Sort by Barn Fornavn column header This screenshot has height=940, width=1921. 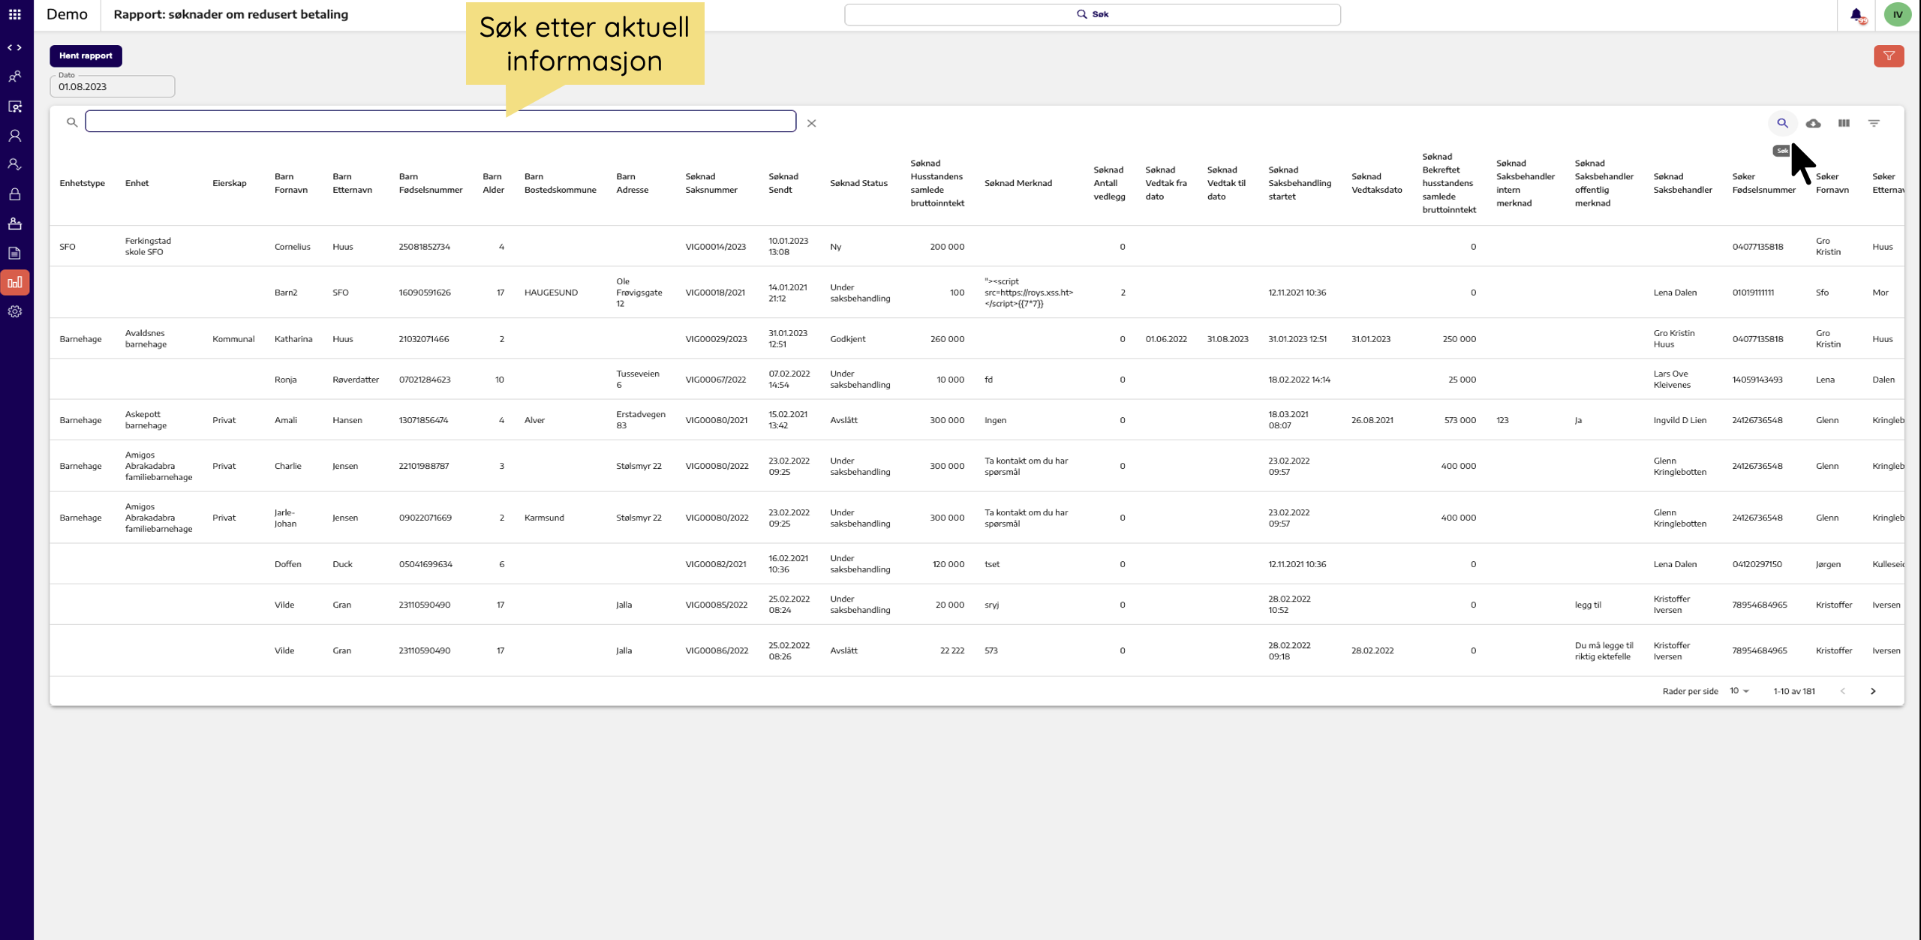click(x=291, y=183)
